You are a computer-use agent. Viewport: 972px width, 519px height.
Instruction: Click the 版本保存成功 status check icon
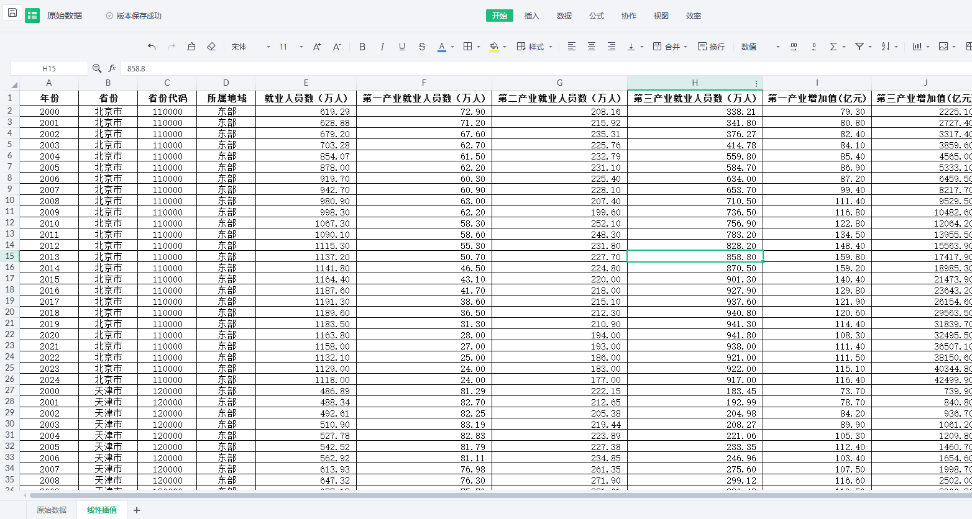click(109, 16)
